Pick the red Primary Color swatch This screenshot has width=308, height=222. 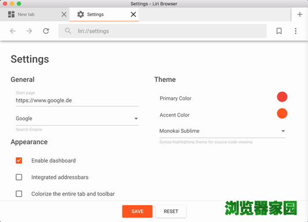[x=282, y=97]
